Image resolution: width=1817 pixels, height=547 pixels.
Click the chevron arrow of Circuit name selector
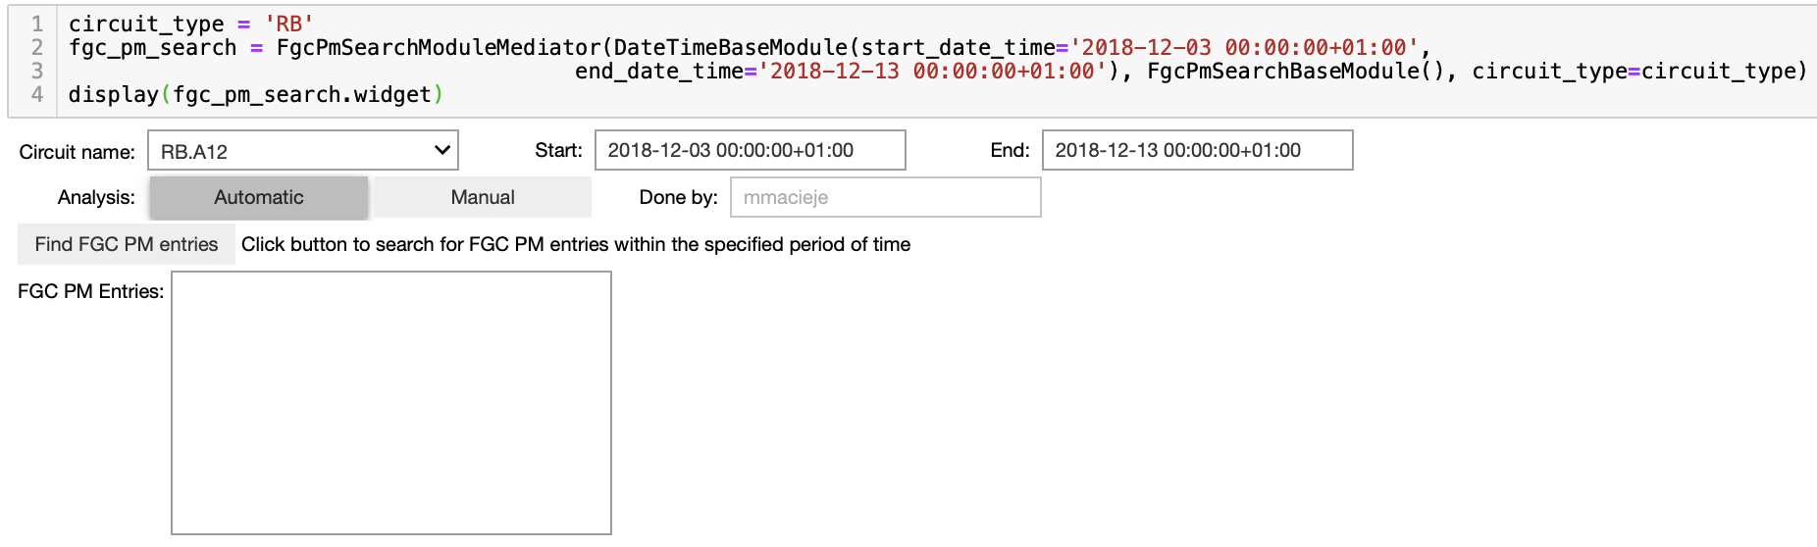pyautogui.click(x=441, y=150)
